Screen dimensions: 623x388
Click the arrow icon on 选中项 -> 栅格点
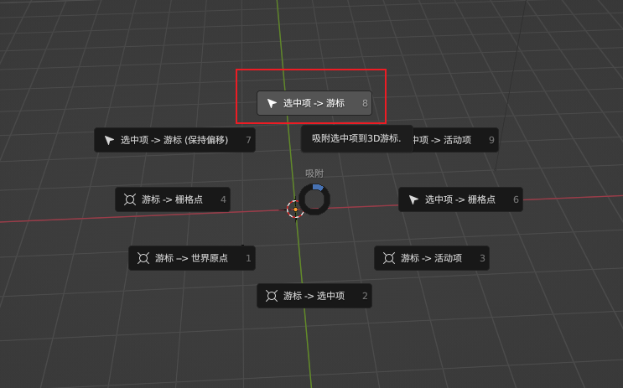[x=413, y=199]
